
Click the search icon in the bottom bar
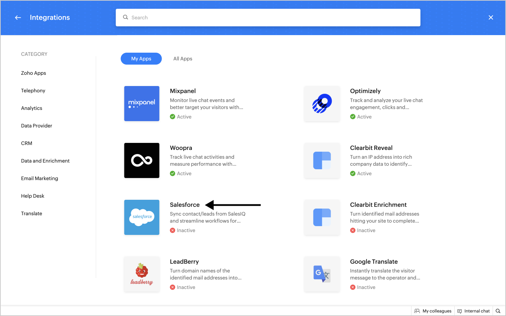point(498,311)
